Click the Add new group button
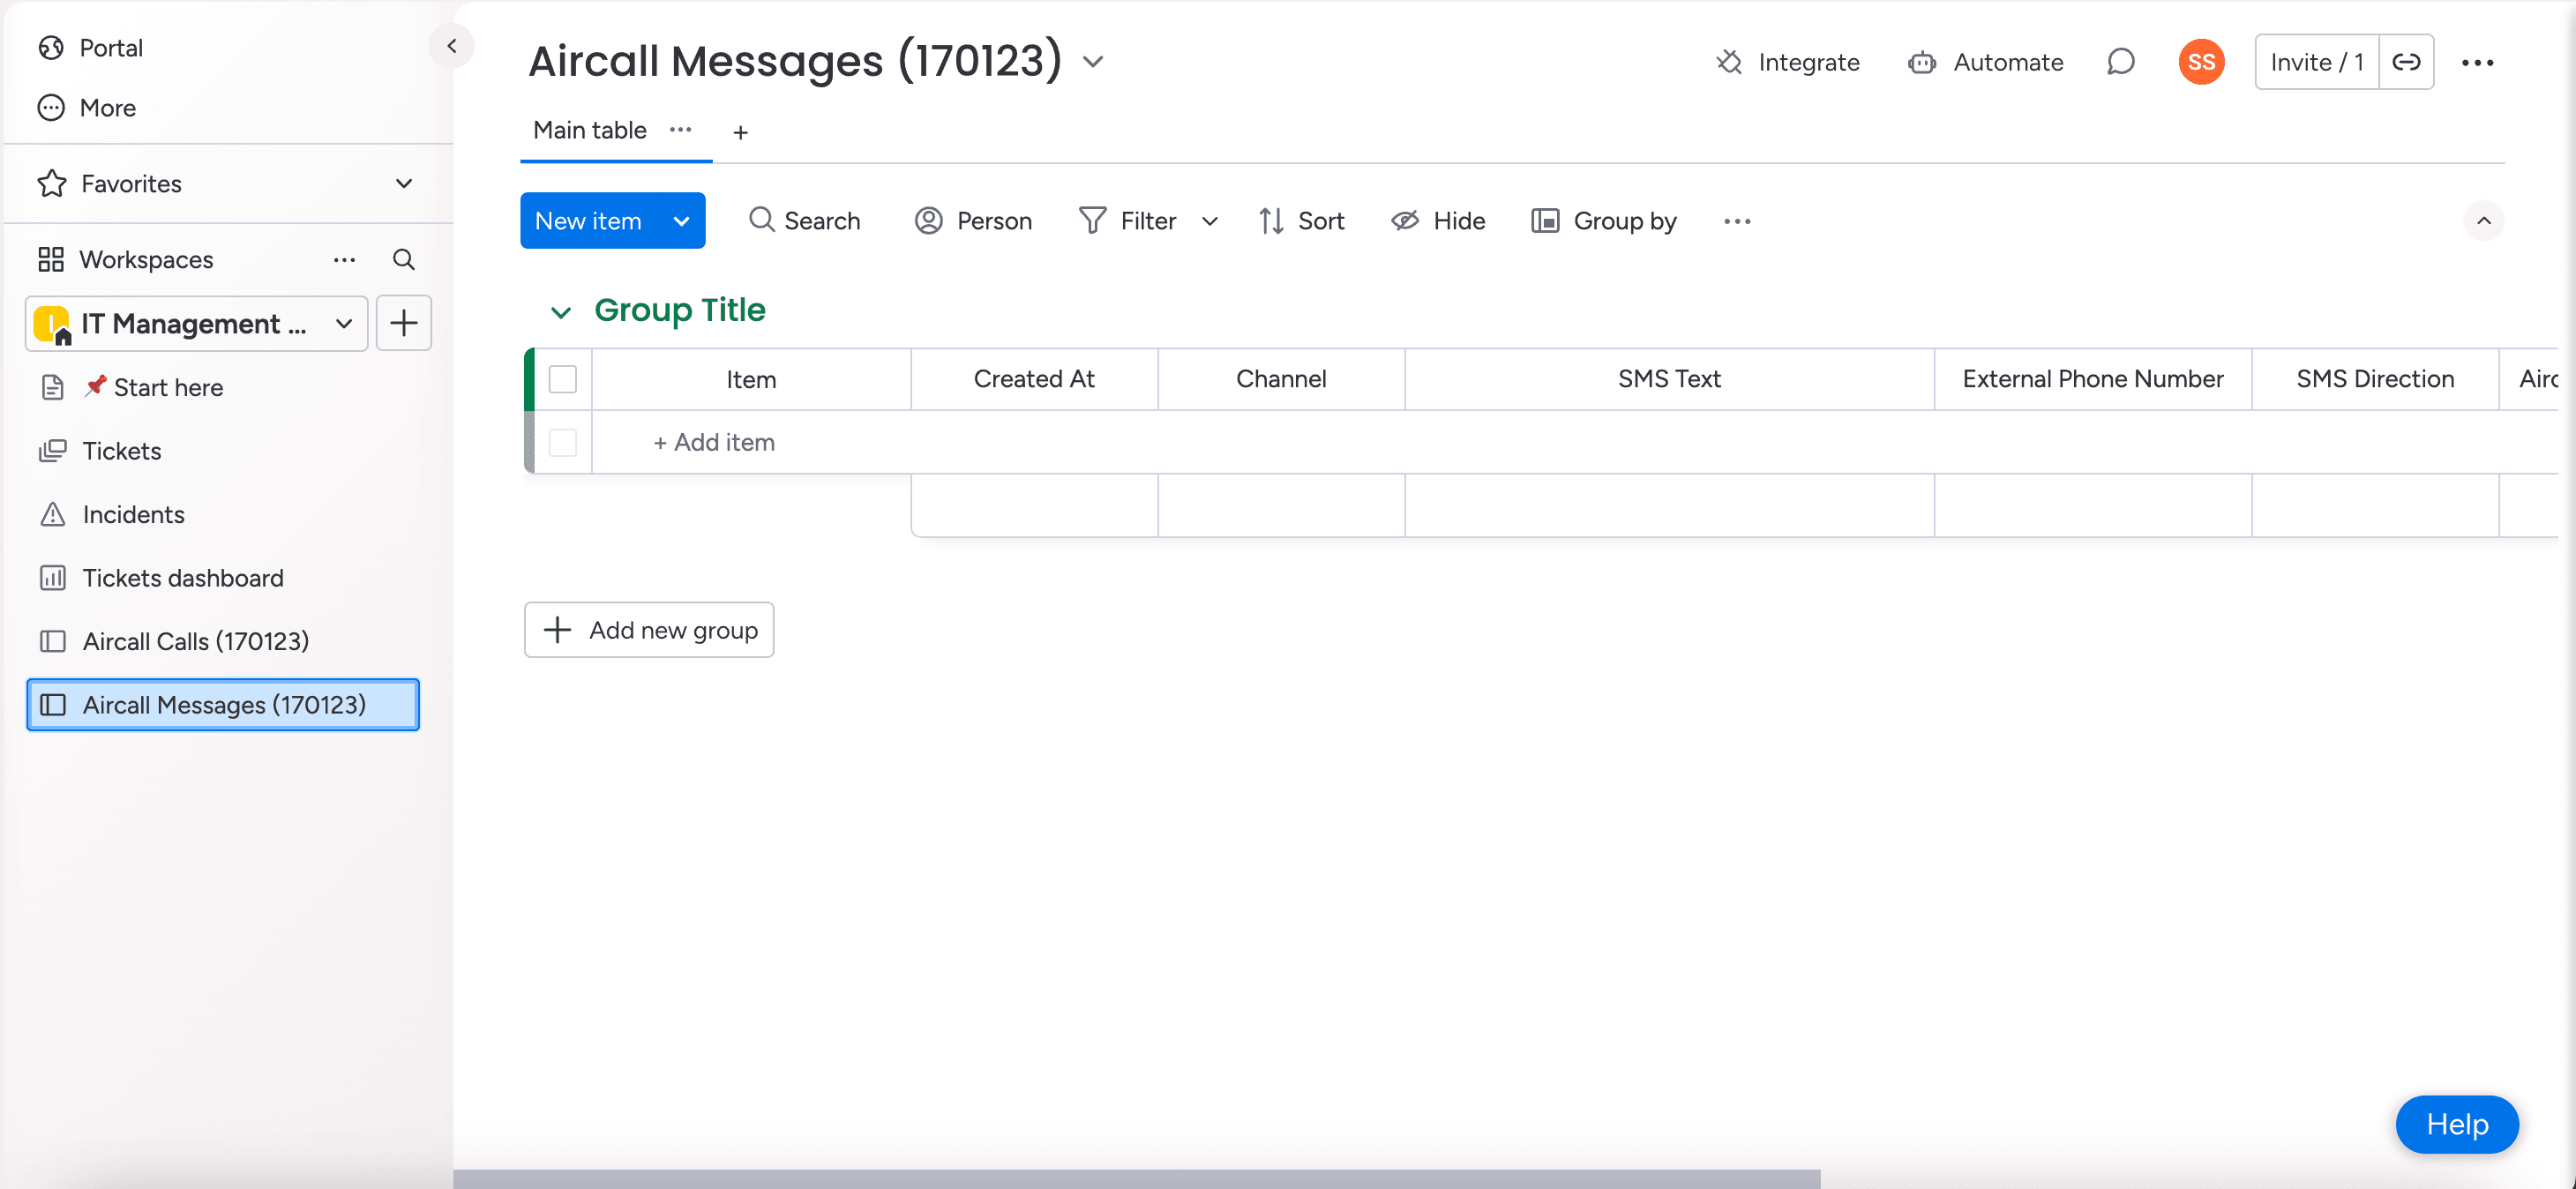Viewport: 2576px width, 1189px height. pyautogui.click(x=649, y=630)
